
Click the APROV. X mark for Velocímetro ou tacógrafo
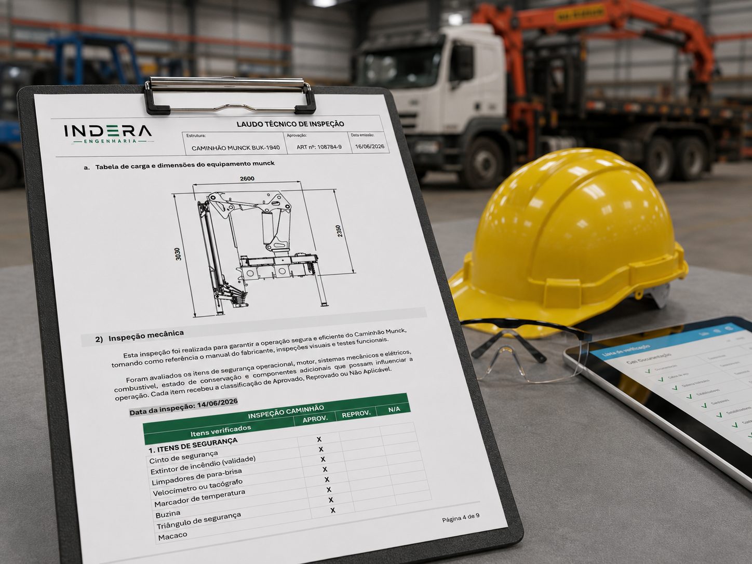coord(325,469)
